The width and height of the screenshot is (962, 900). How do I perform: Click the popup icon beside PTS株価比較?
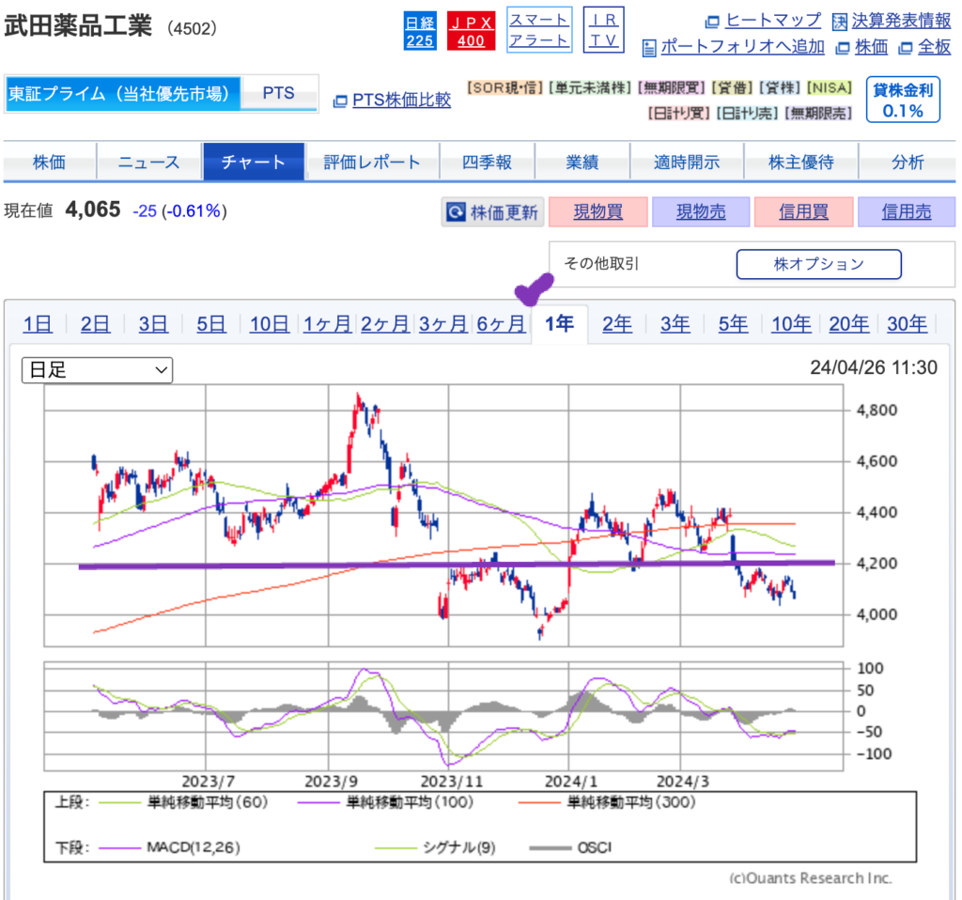tap(340, 101)
